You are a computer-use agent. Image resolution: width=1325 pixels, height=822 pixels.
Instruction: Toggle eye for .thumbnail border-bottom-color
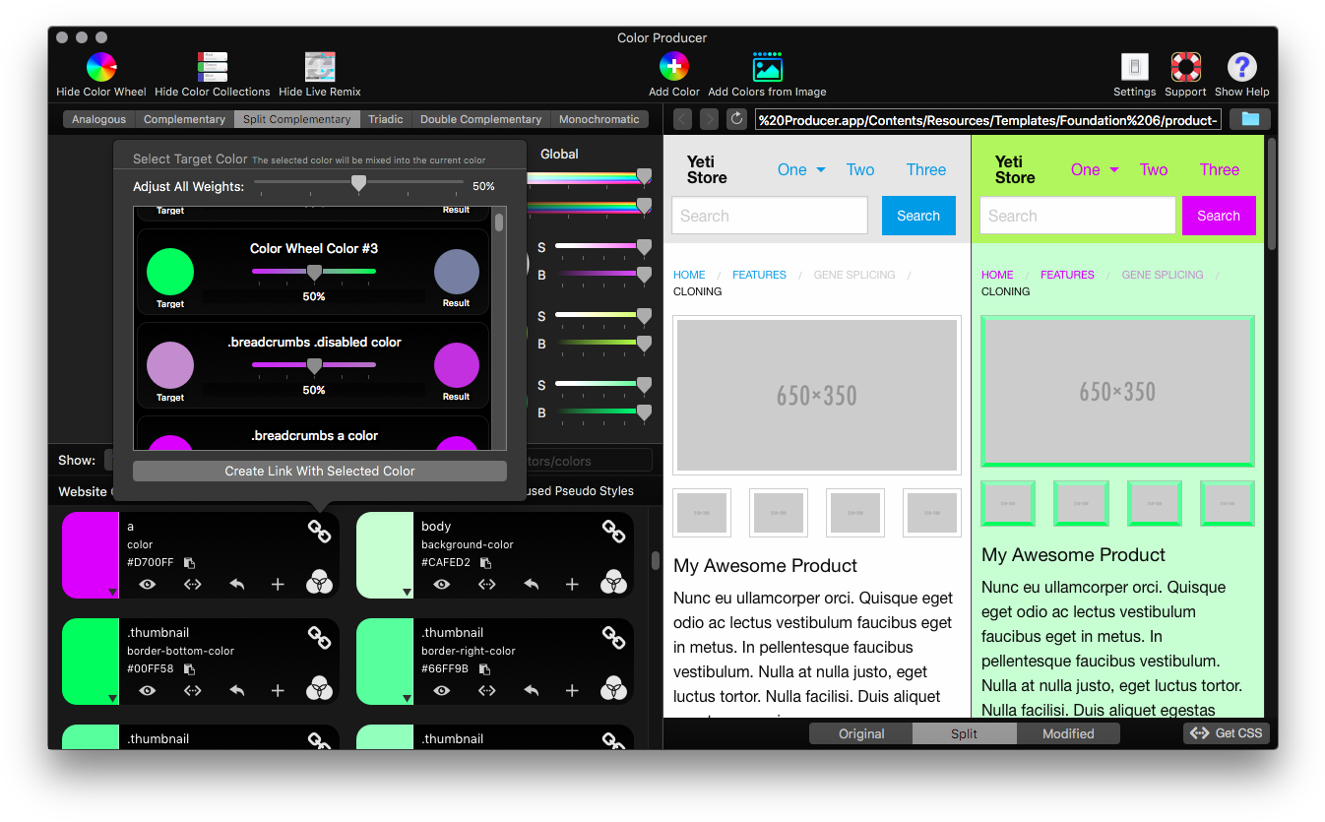pyautogui.click(x=148, y=690)
